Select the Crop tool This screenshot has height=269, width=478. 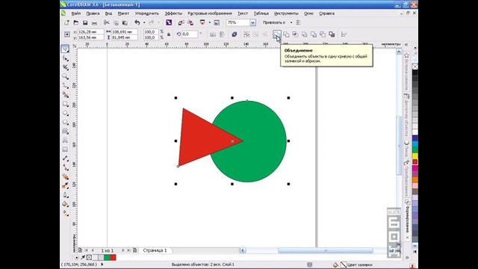(x=65, y=67)
